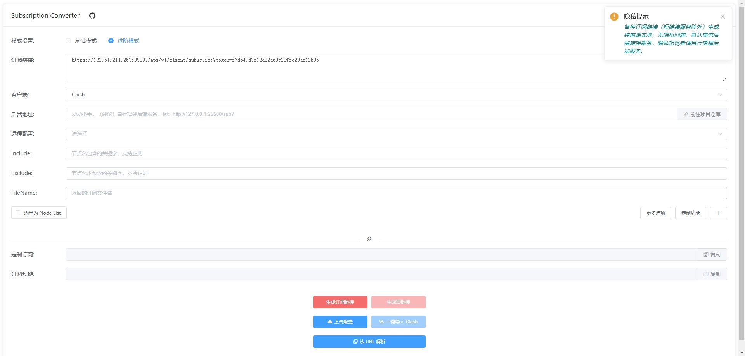Click the loading spinner icon in divider
The height and width of the screenshot is (356, 745).
click(x=369, y=239)
